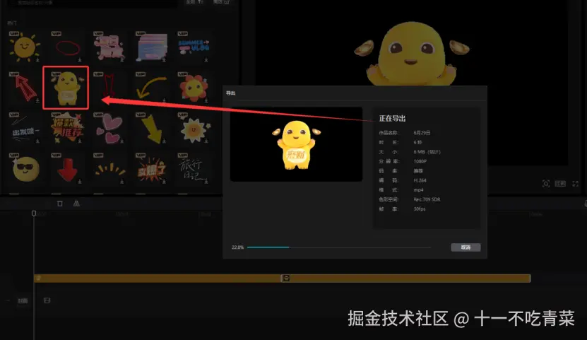Click the keyframe marker in the middle of the orange clip
Screen dimensions: 587x340
tap(286, 278)
